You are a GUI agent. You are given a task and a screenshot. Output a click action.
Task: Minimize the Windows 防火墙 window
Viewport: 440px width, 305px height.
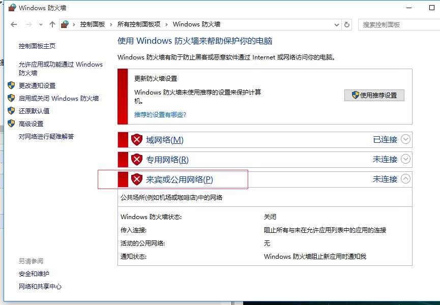point(409,8)
